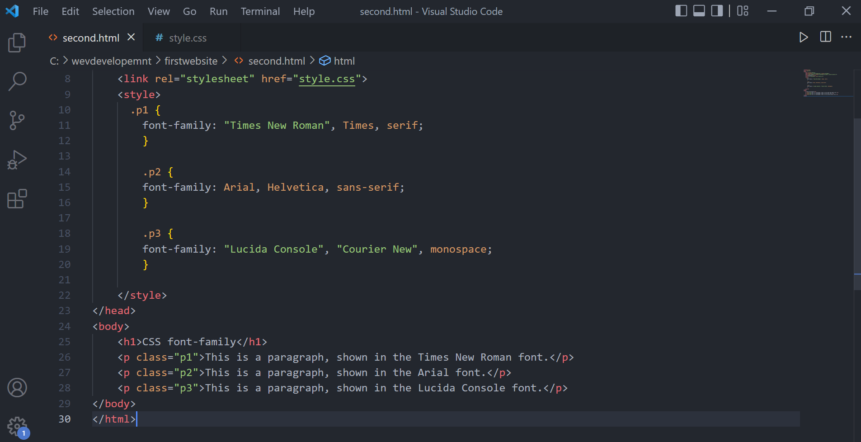
Task: Click the Helvetica font name
Action: tap(296, 187)
